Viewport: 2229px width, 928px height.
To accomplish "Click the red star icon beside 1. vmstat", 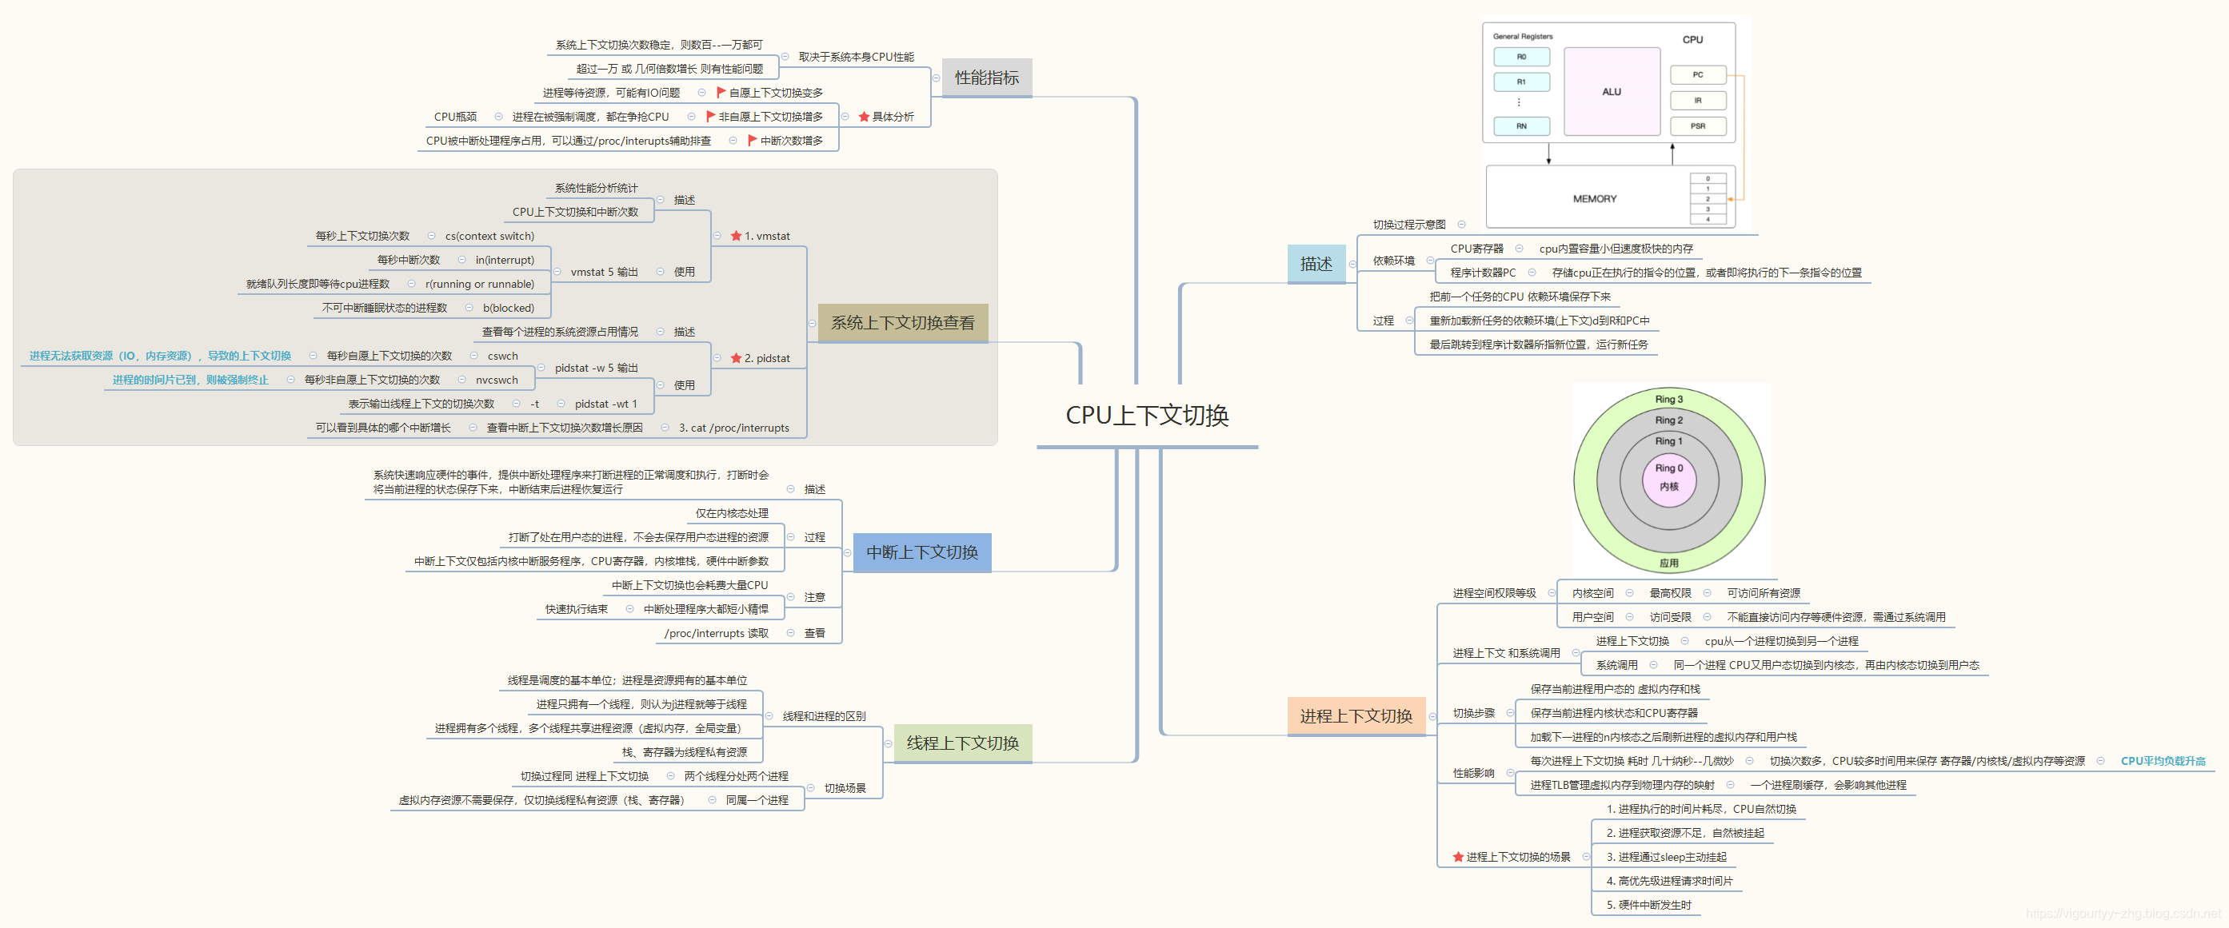I will (x=736, y=236).
